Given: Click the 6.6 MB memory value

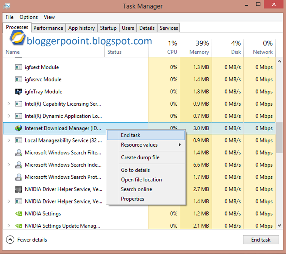Looking at the screenshot, I should (x=201, y=165).
